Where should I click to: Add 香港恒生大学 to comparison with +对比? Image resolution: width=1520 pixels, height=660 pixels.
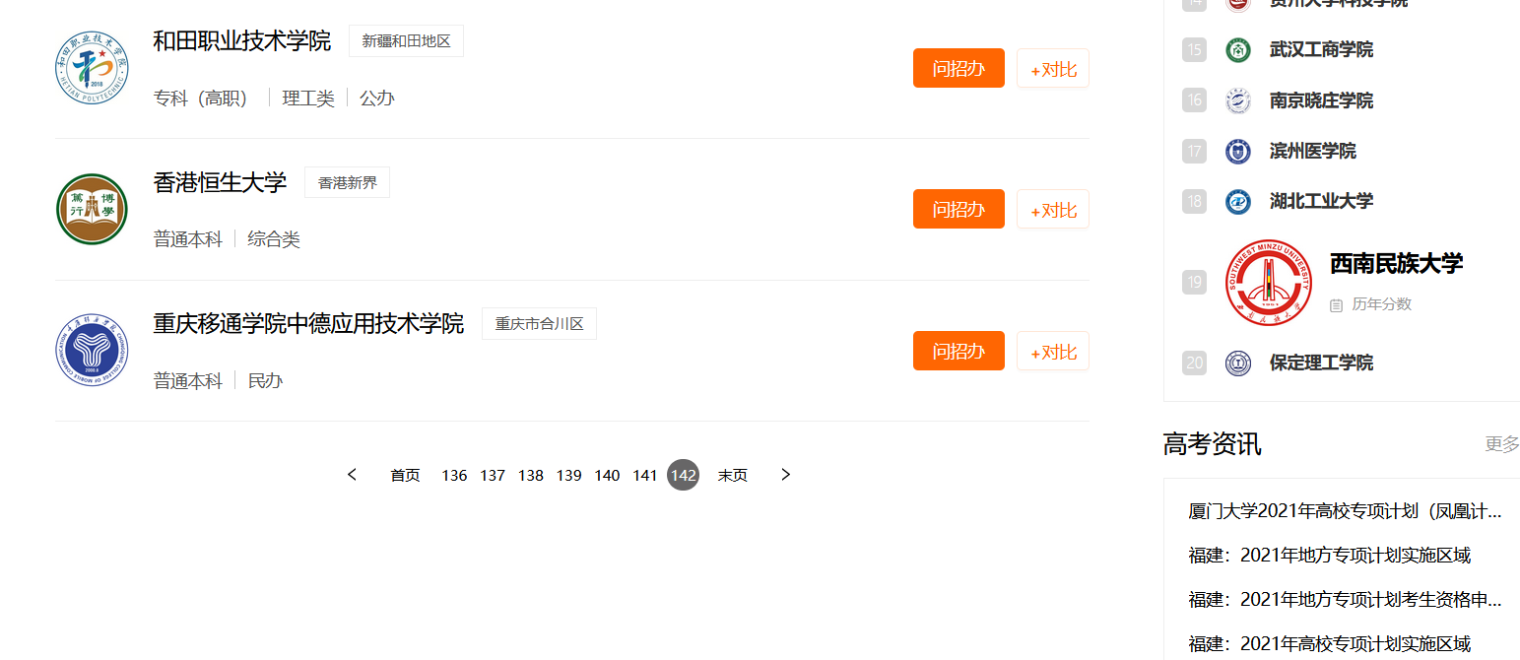coord(1053,210)
